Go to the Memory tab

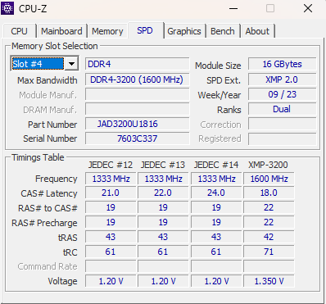[x=107, y=31]
